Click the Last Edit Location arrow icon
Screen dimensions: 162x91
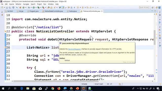tap(88, 8)
